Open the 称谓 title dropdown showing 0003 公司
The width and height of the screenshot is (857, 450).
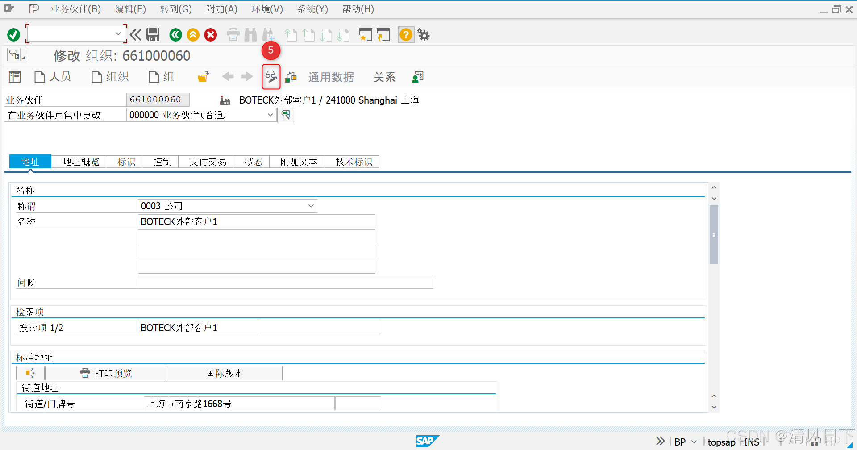coord(311,206)
